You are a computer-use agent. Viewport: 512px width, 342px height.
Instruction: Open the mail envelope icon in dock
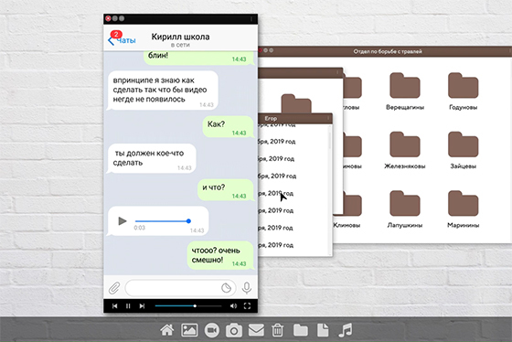[256, 330]
